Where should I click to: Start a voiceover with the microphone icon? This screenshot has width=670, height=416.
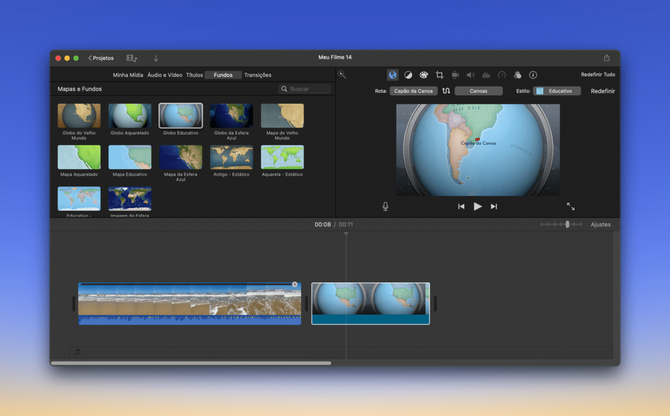tap(385, 206)
